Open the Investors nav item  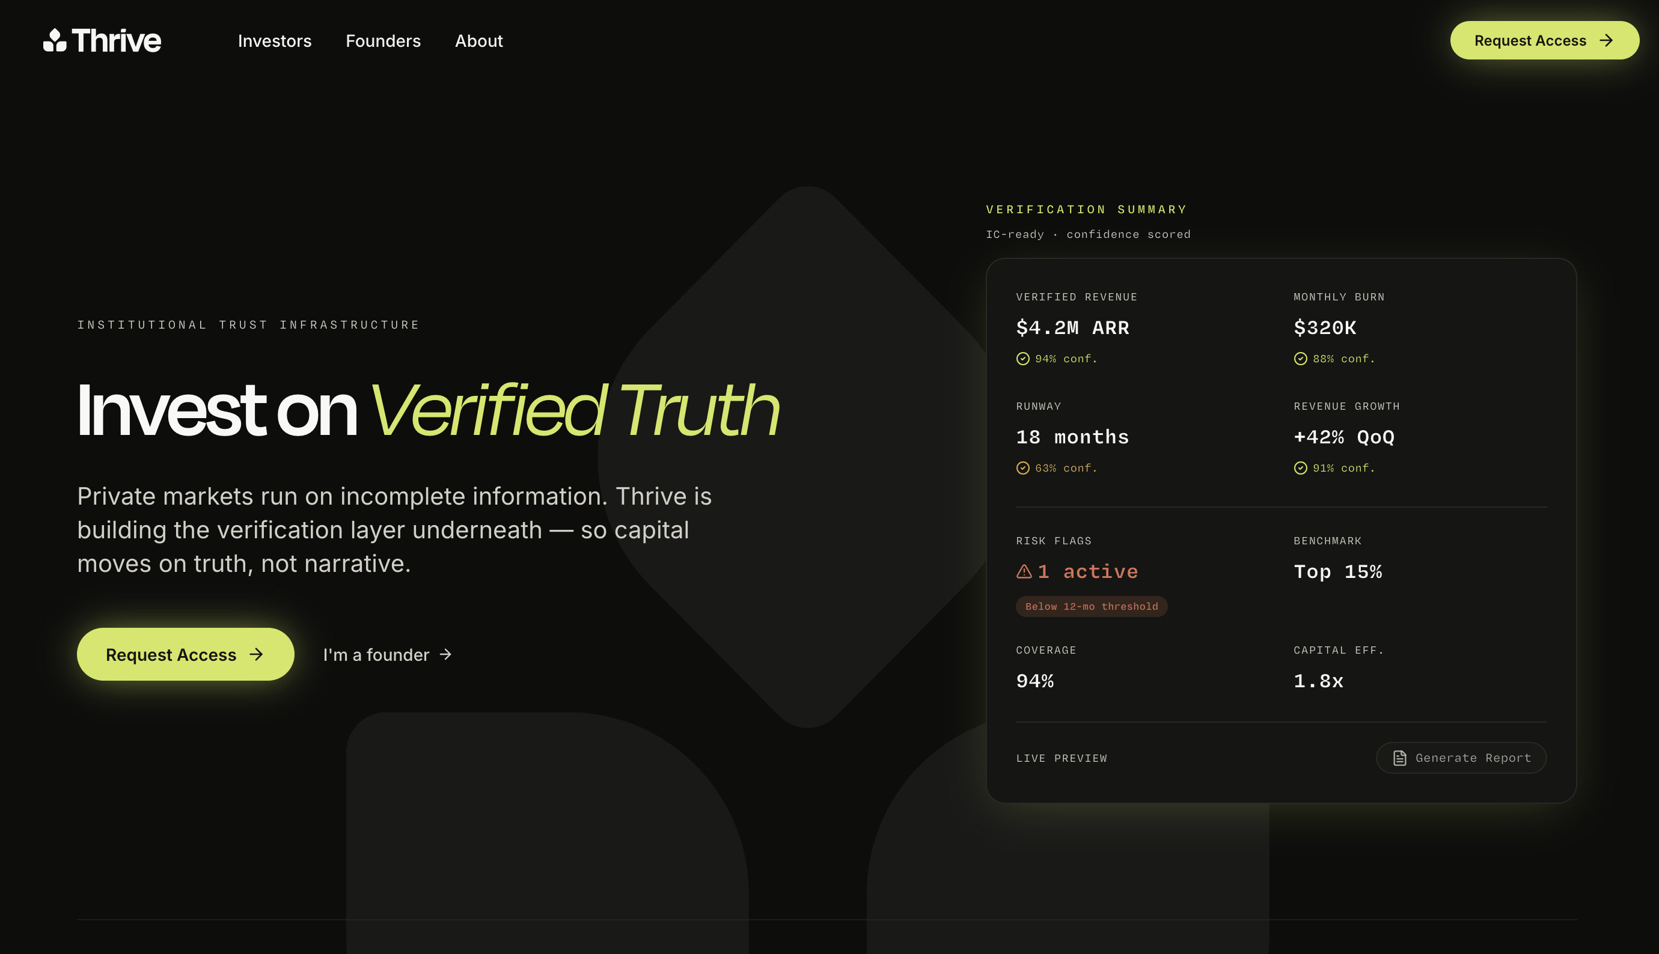275,41
